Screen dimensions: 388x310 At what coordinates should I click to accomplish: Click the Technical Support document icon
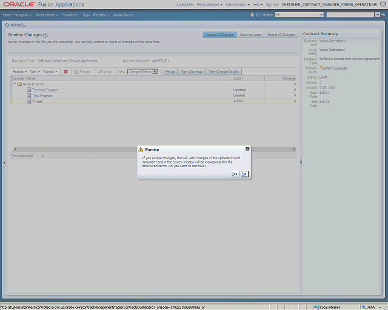[29, 90]
